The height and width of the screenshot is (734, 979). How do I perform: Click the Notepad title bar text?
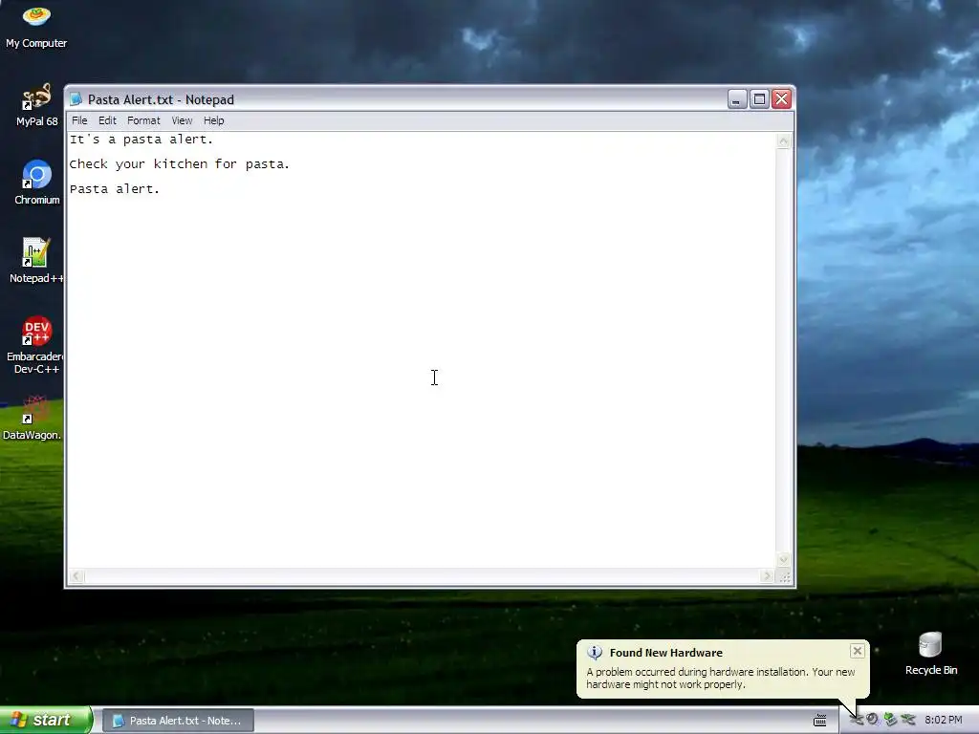coord(161,99)
